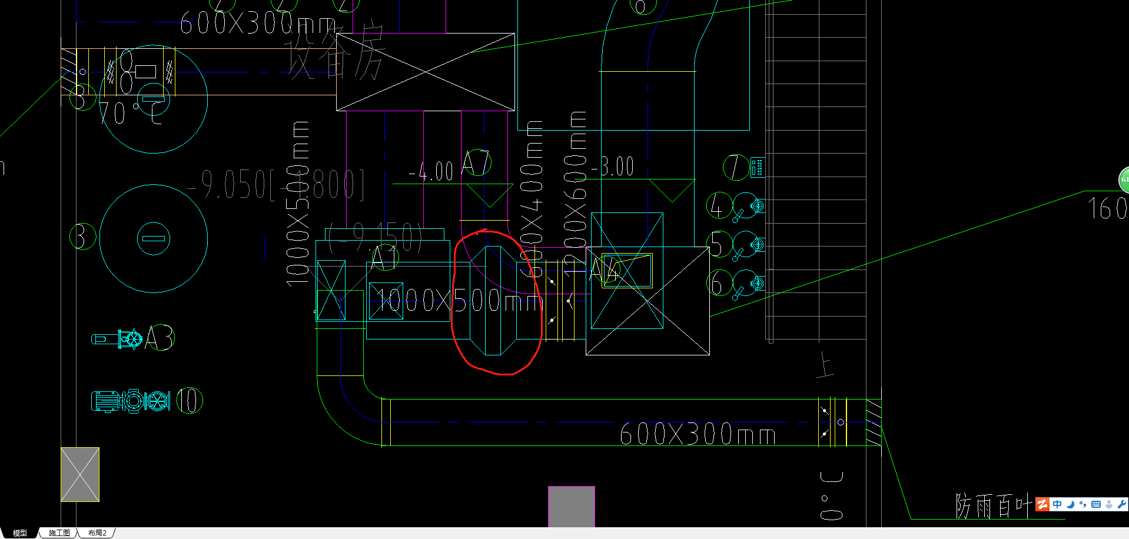Toggle the moon half-width mode icon
The image size is (1129, 539).
point(1071,504)
